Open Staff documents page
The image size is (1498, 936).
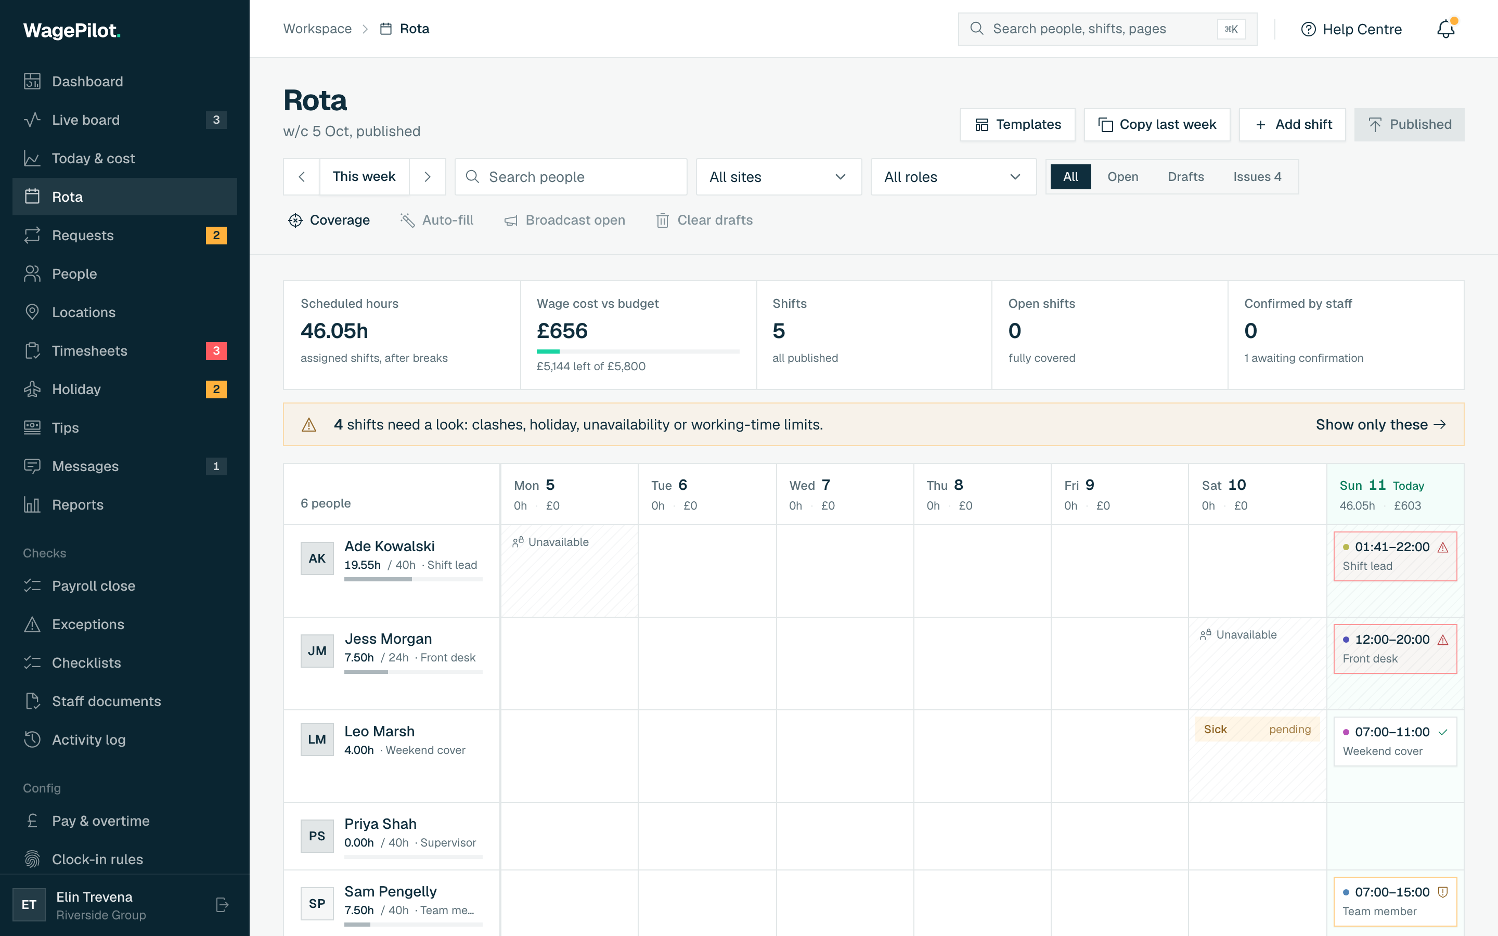124,701
